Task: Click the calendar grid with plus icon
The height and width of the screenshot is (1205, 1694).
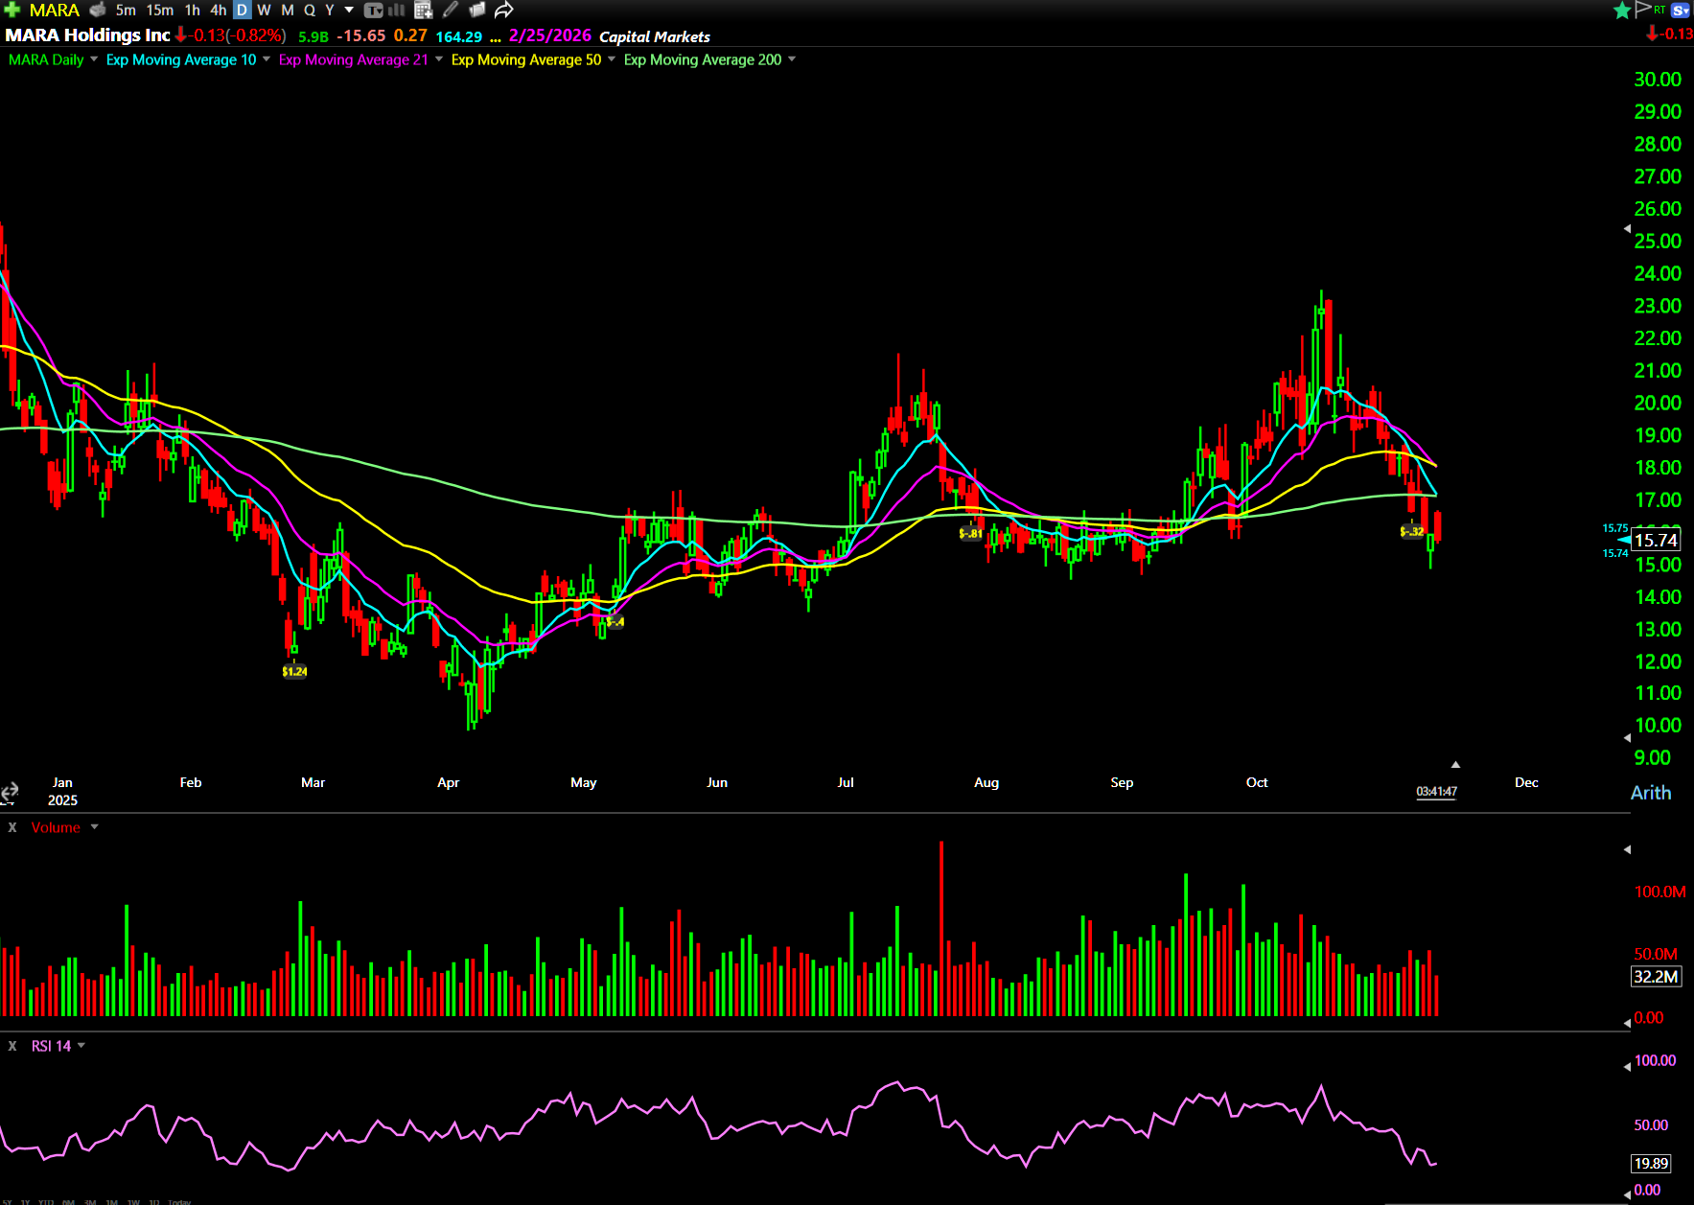Action: click(423, 11)
